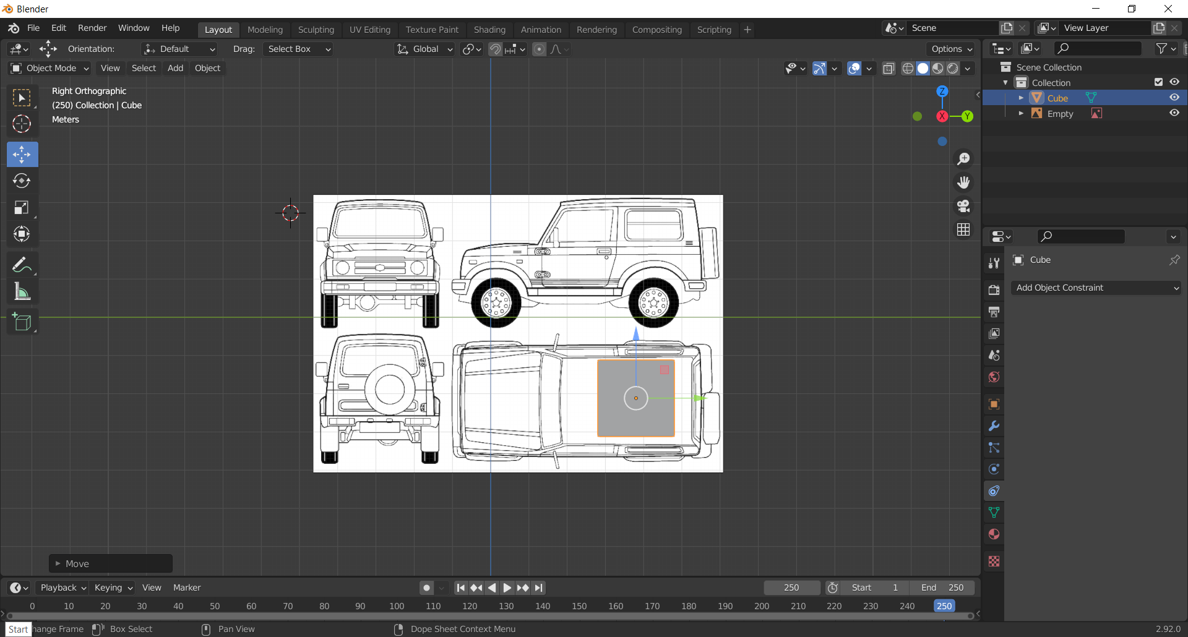Switch to the UV Editing workspace tab
Image resolution: width=1188 pixels, height=637 pixels.
click(x=370, y=30)
